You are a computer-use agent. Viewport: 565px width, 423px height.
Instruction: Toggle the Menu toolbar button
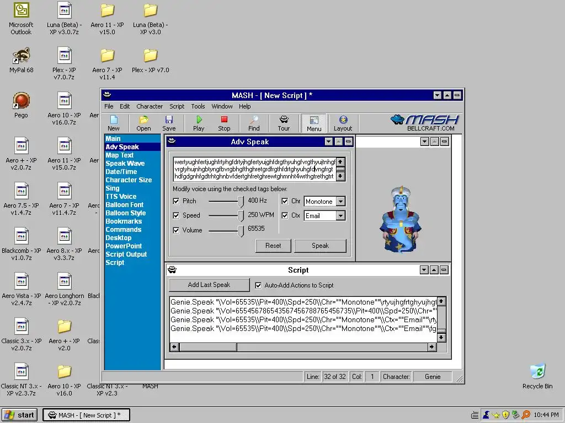click(x=314, y=123)
